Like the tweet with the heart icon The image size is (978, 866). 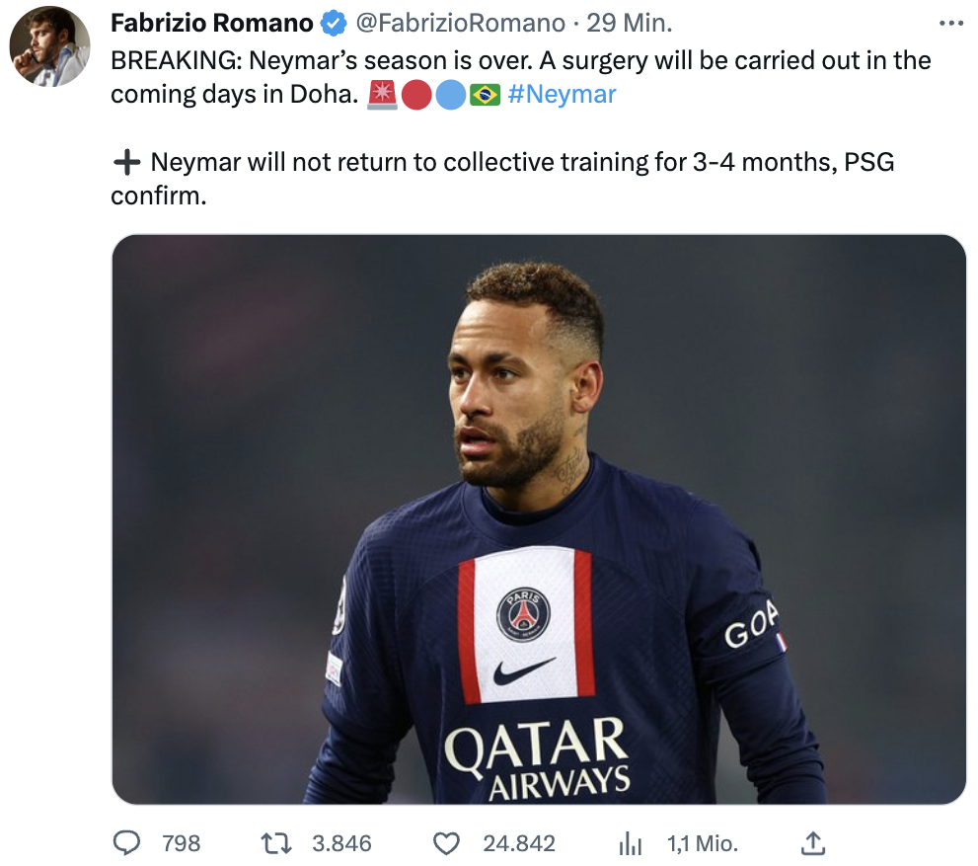447,843
